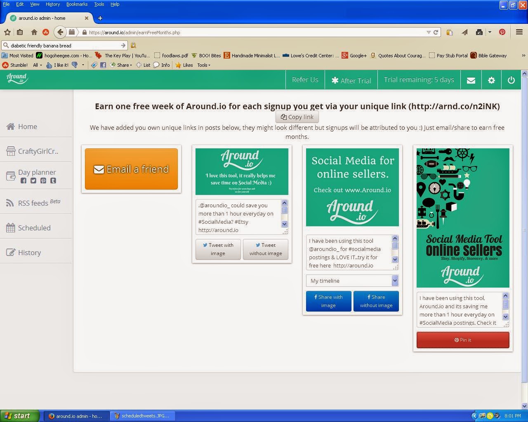Click the Windows start button

pos(20,416)
